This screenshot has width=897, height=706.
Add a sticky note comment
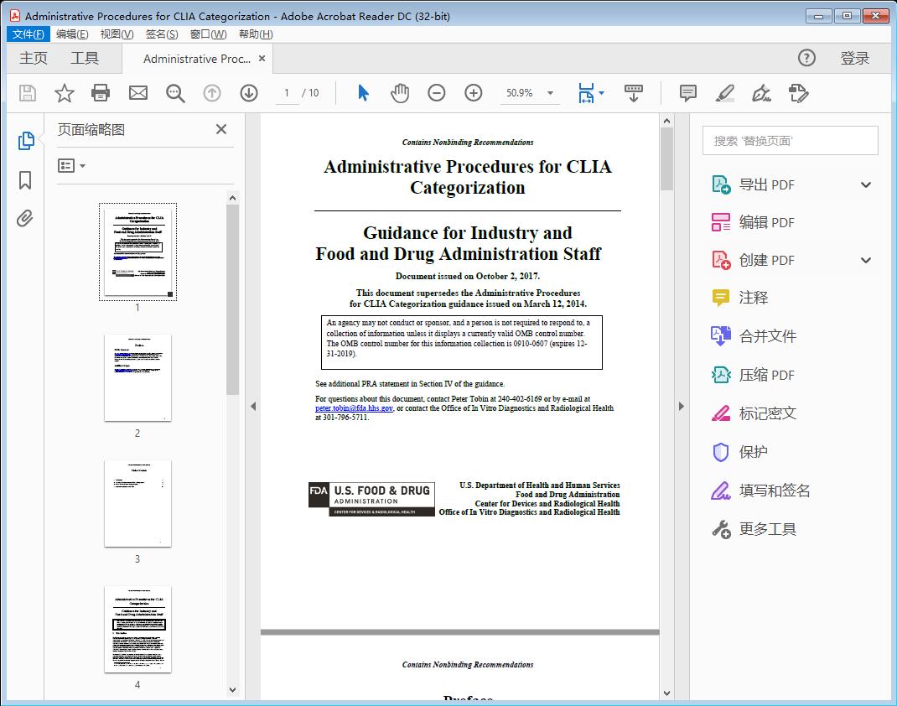687,93
